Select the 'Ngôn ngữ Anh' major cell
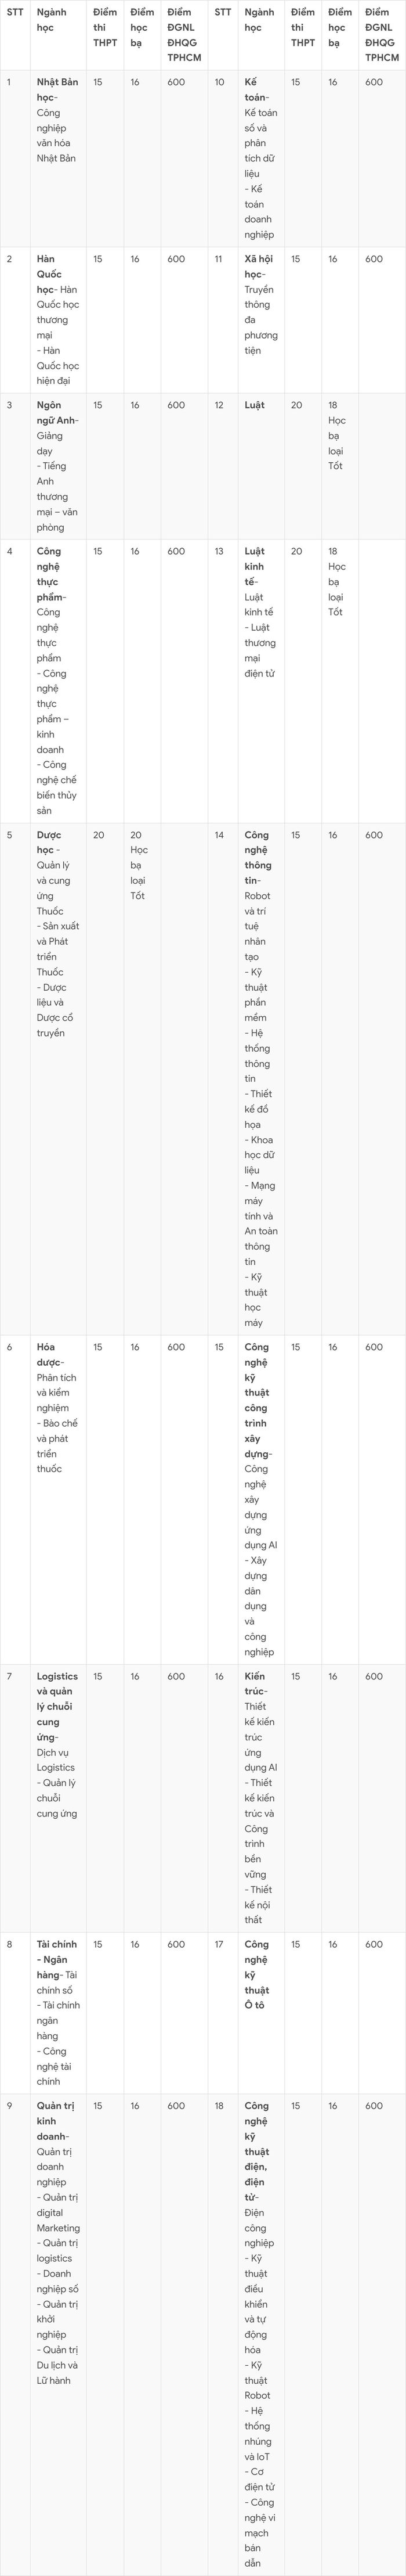The width and height of the screenshot is (406, 2576). [x=58, y=466]
